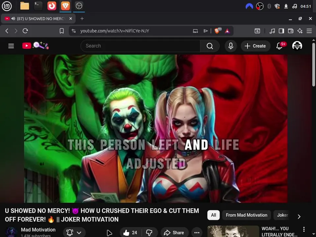Click the video player showing Joker

[x=156, y=129]
